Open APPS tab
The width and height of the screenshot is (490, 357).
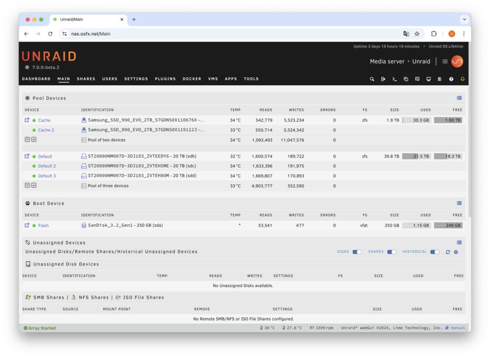(231, 79)
